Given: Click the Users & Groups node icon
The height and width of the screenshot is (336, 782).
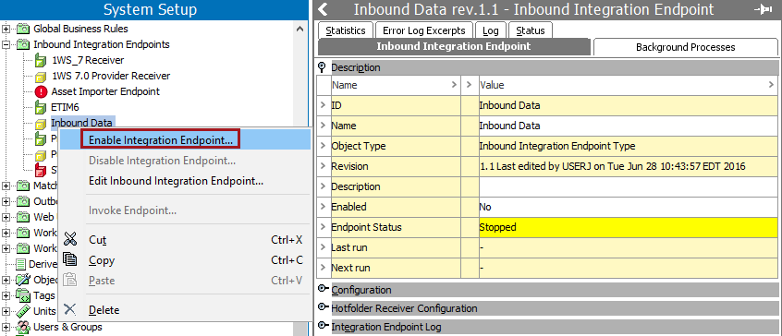Looking at the screenshot, I should (x=23, y=327).
